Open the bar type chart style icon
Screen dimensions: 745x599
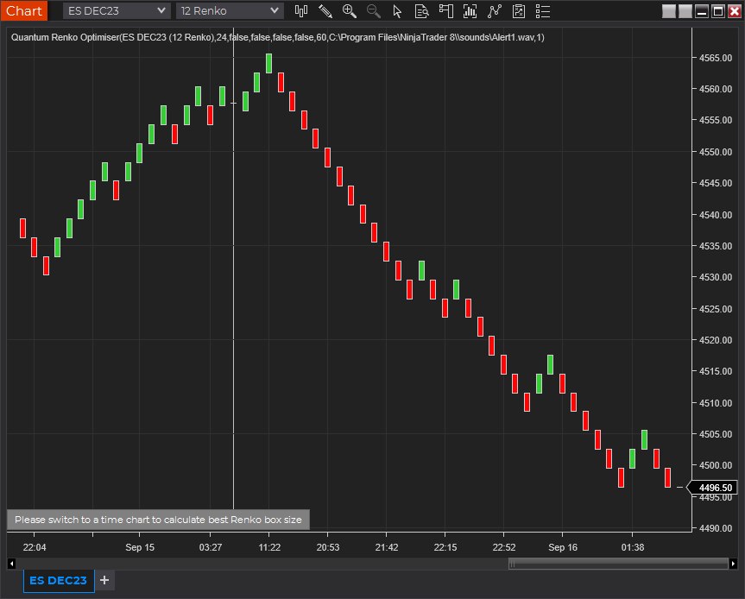[301, 11]
